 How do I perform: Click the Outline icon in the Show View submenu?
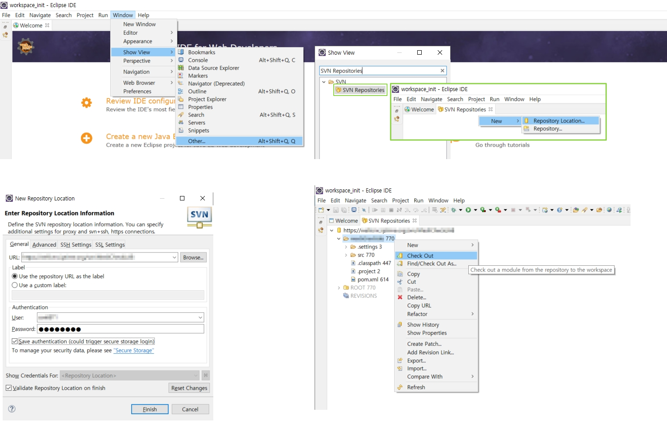pos(181,91)
